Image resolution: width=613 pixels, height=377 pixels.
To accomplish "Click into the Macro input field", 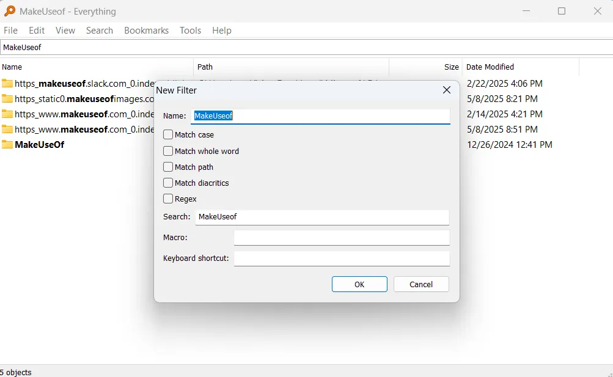I will click(x=341, y=237).
